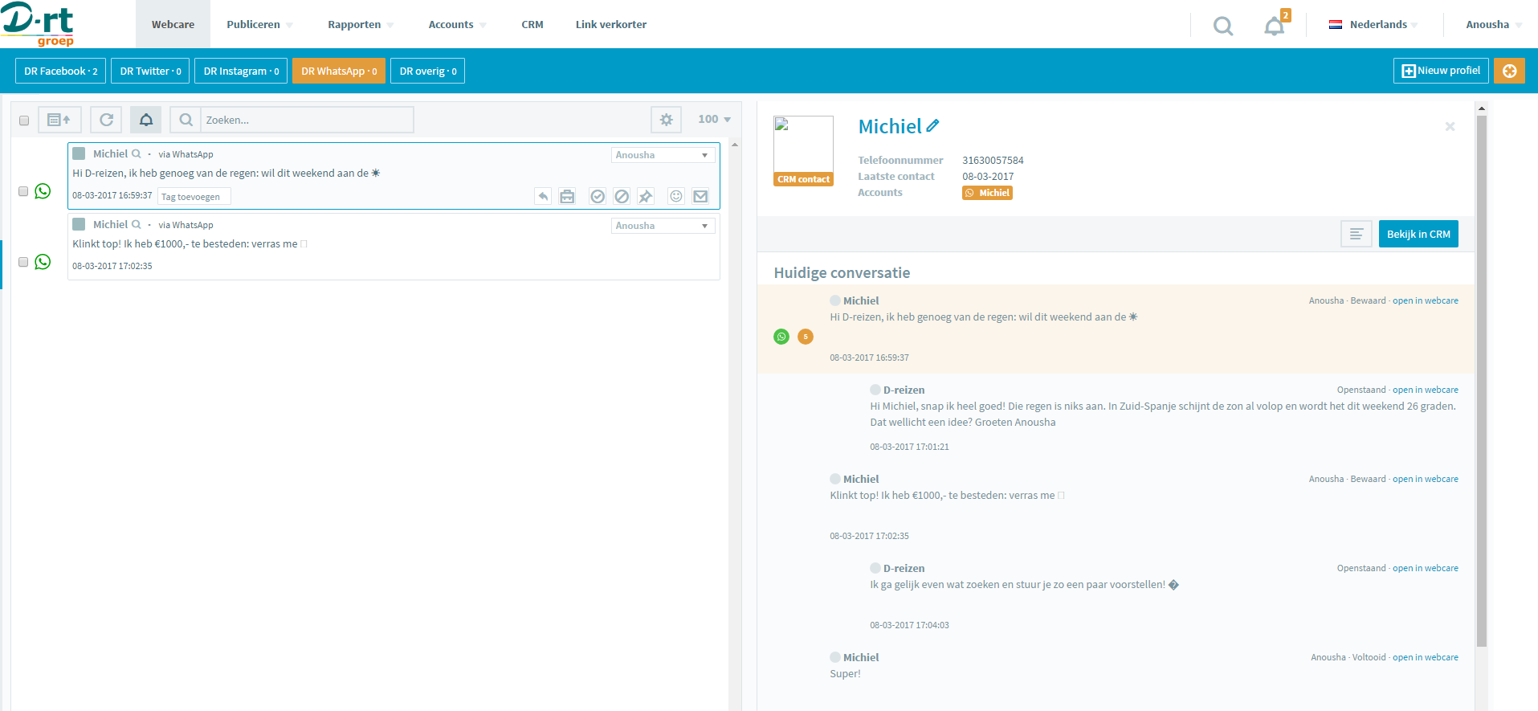
Task: Toggle the bell alert button in toolbar
Action: point(146,120)
